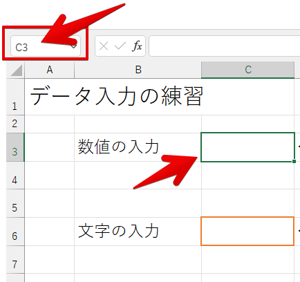Click the Select All triangle corner
The width and height of the screenshot is (300, 282).
point(16,70)
